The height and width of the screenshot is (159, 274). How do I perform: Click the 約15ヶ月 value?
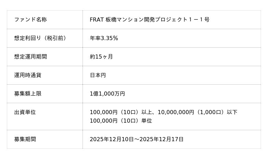point(101,57)
